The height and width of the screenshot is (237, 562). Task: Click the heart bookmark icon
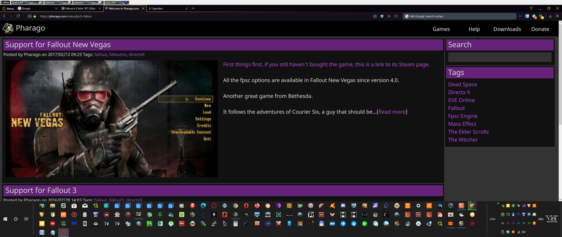point(396,16)
